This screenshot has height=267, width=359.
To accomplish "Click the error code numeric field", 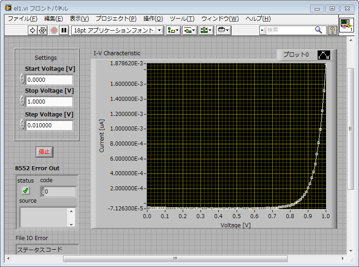I will (60, 192).
